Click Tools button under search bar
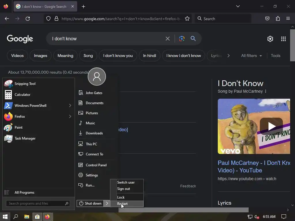295x221 pixels. tap(275, 56)
